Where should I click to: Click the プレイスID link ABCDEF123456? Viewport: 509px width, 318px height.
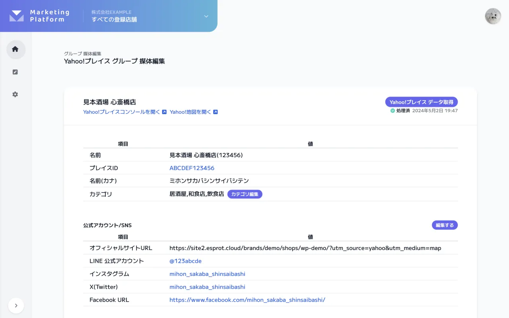pyautogui.click(x=192, y=168)
